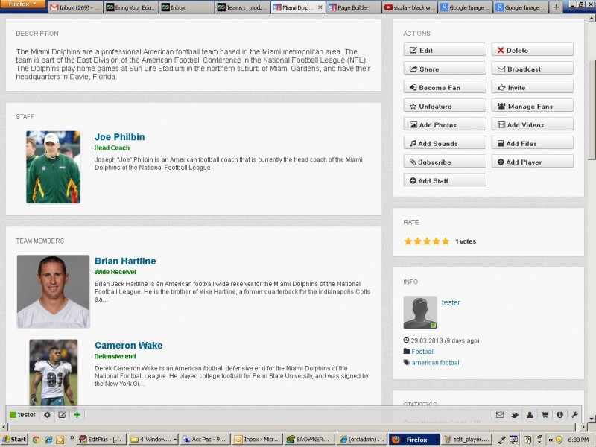Click the tester avatar in Info
The width and height of the screenshot is (596, 447).
point(420,312)
